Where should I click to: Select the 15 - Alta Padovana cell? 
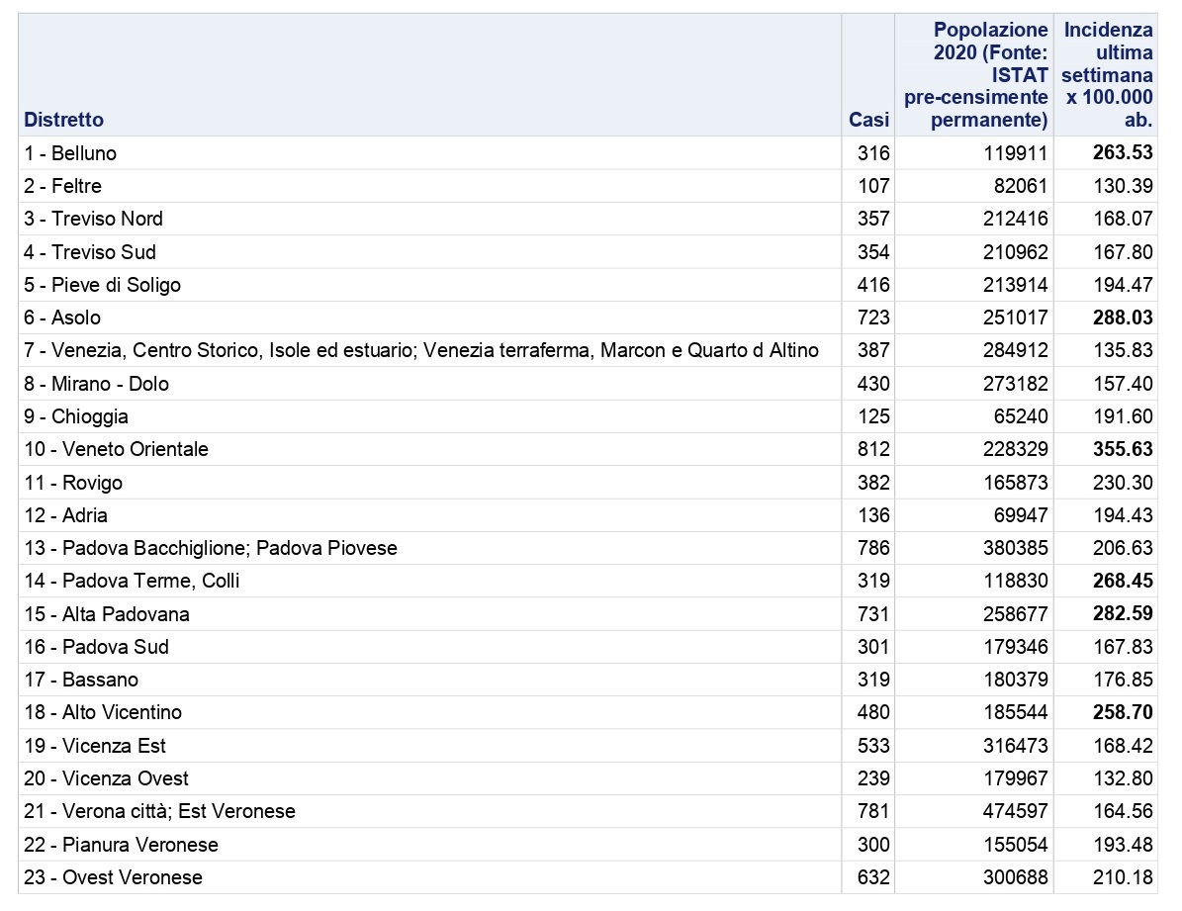coord(107,614)
